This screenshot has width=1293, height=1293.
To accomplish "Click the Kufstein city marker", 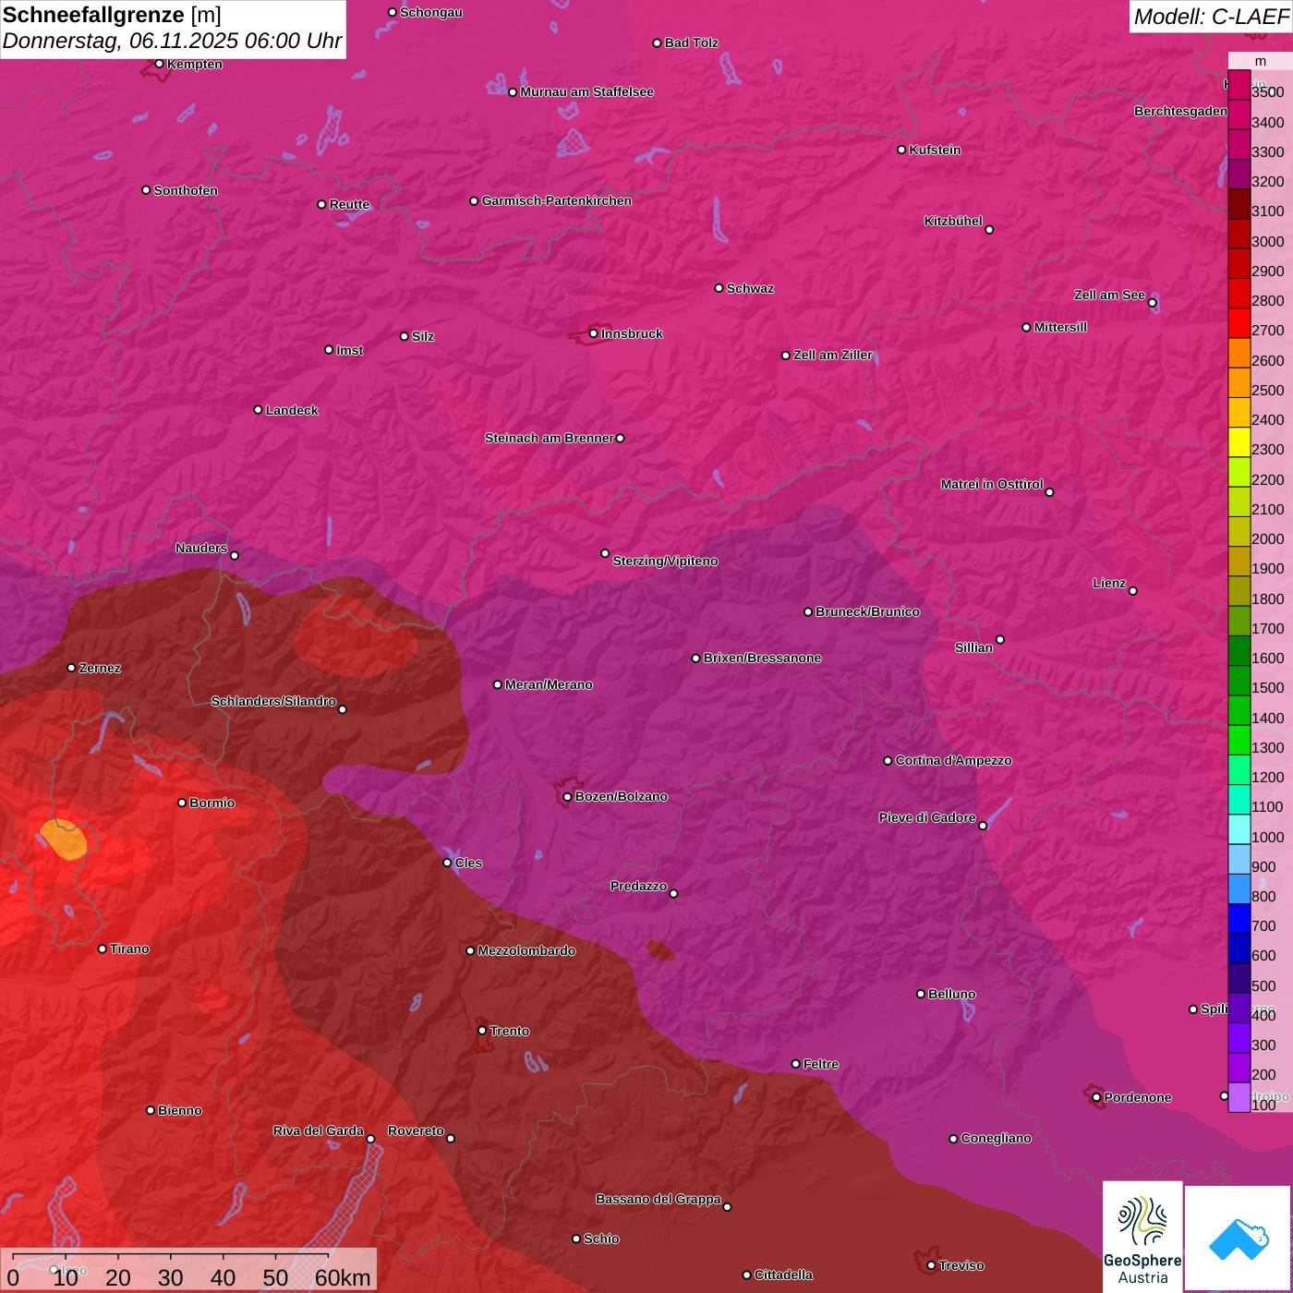I will click(x=901, y=150).
